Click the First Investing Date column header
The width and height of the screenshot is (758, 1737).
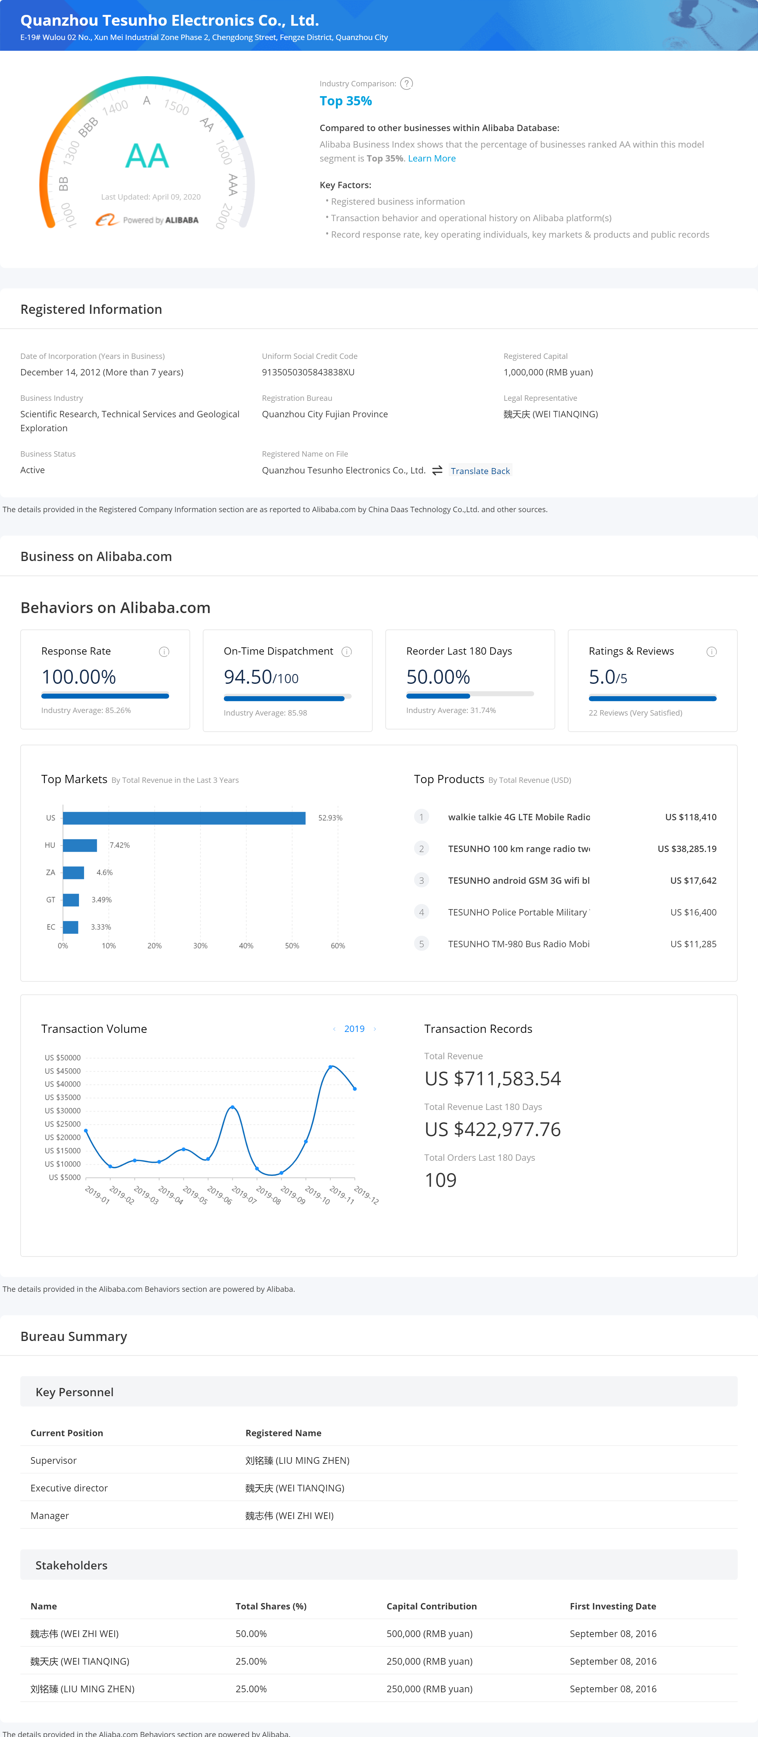pos(612,1606)
